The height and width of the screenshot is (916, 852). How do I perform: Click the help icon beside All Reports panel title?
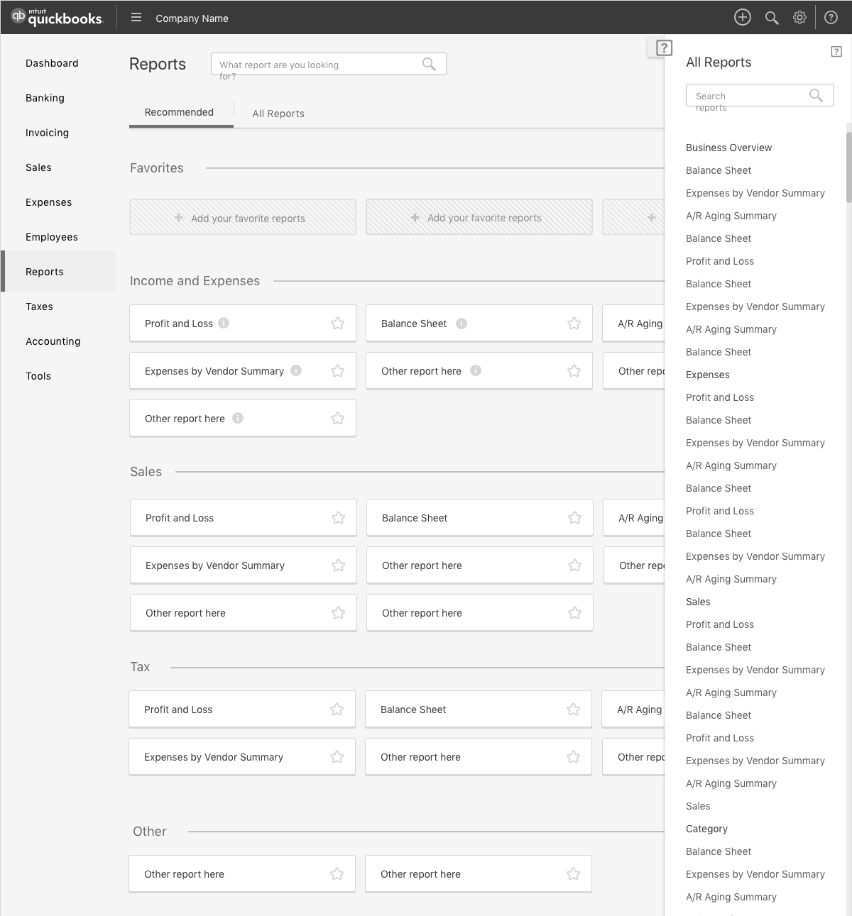[x=836, y=52]
